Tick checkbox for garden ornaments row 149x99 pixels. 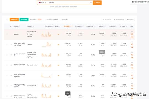[x=7, y=55]
